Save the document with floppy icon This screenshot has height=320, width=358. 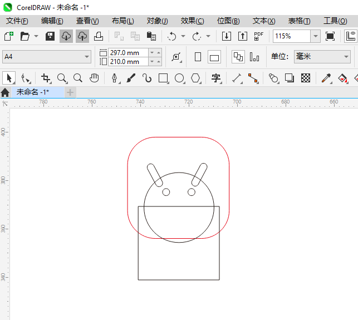(50, 36)
